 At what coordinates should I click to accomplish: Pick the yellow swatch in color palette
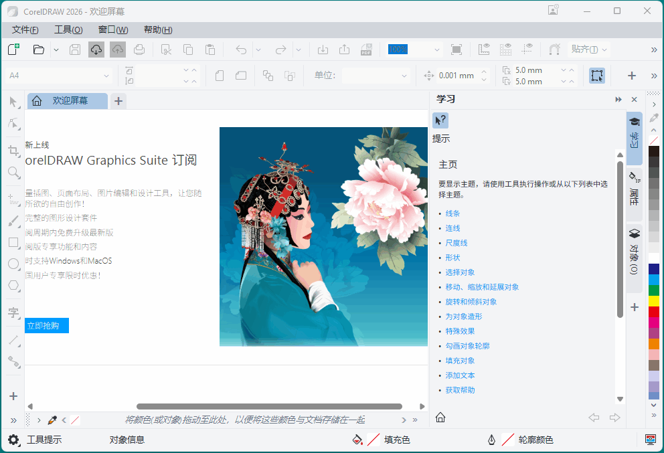(x=654, y=301)
